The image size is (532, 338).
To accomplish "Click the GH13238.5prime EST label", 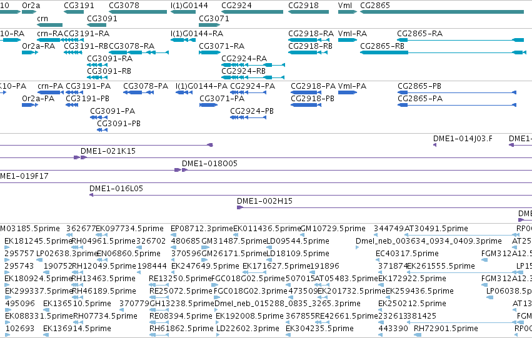I will tap(182, 304).
